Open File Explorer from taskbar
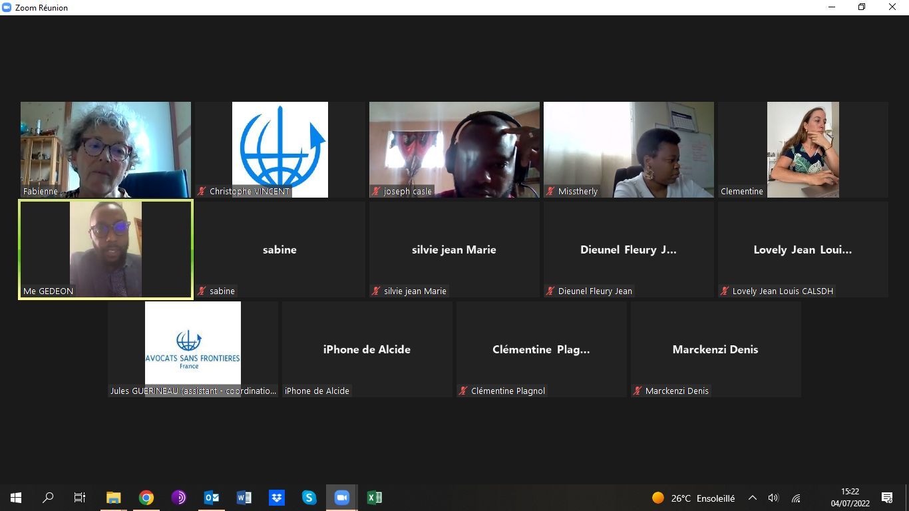This screenshot has width=909, height=511. click(x=114, y=497)
